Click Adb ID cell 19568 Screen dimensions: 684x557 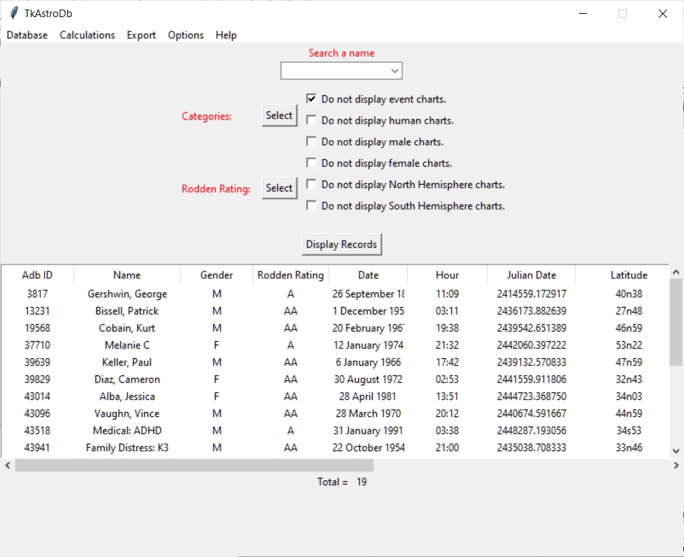click(x=37, y=327)
